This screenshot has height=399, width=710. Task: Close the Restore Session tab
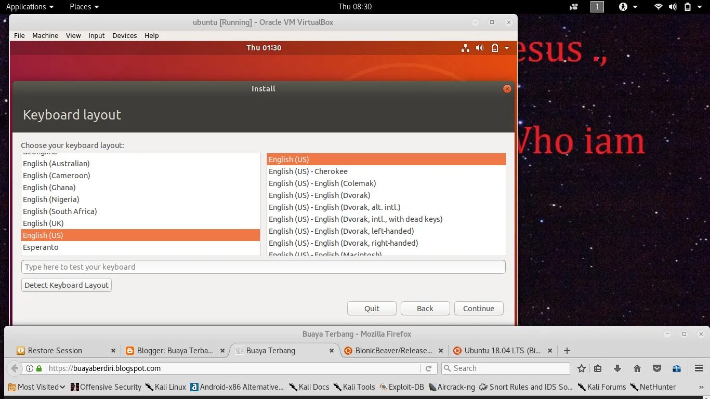click(113, 351)
